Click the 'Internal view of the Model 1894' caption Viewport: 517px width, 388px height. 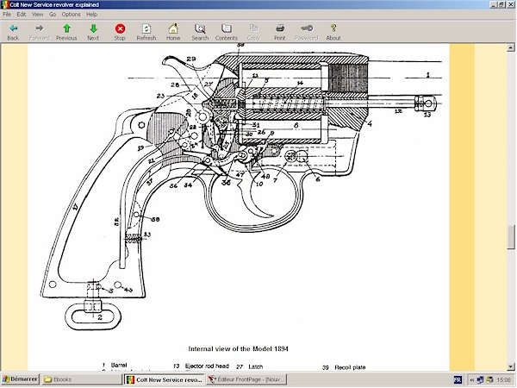[x=238, y=348]
